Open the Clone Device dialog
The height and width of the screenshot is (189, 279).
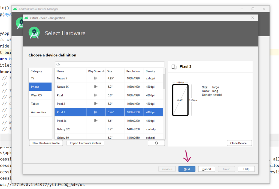pyautogui.click(x=239, y=143)
